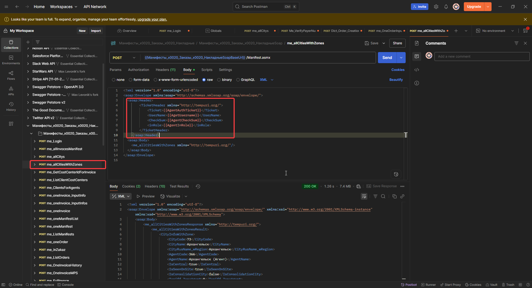Open the History sidebar panel
The width and height of the screenshot is (532, 288).
[11, 107]
